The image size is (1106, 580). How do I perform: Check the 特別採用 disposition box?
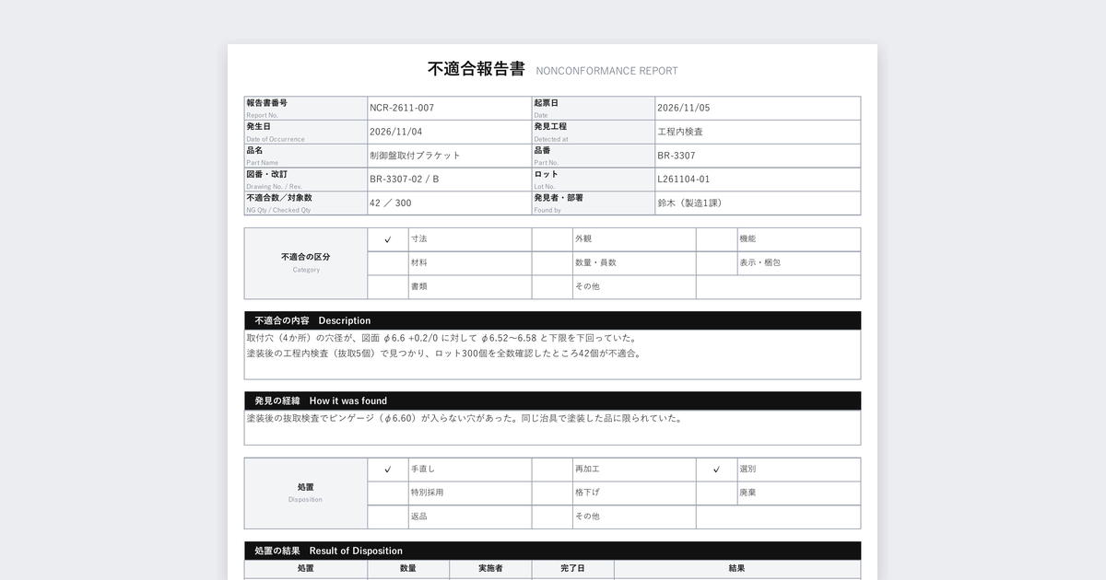(x=388, y=493)
